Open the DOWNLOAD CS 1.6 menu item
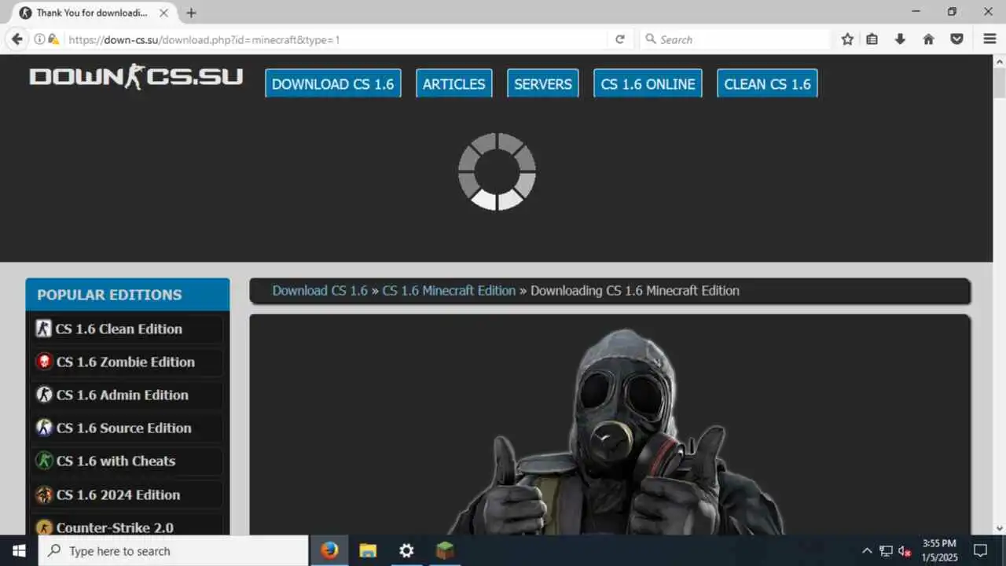The image size is (1006, 566). [333, 84]
